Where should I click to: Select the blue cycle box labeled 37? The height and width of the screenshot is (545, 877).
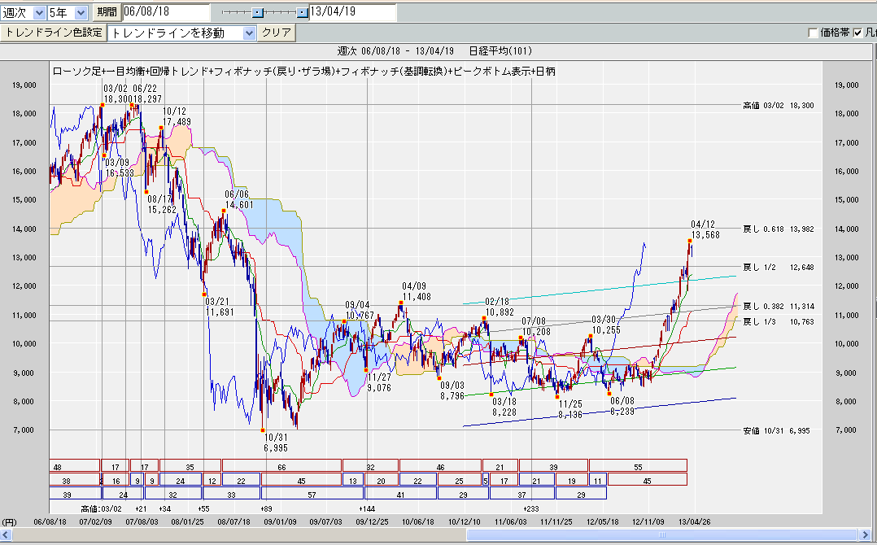pyautogui.click(x=521, y=494)
